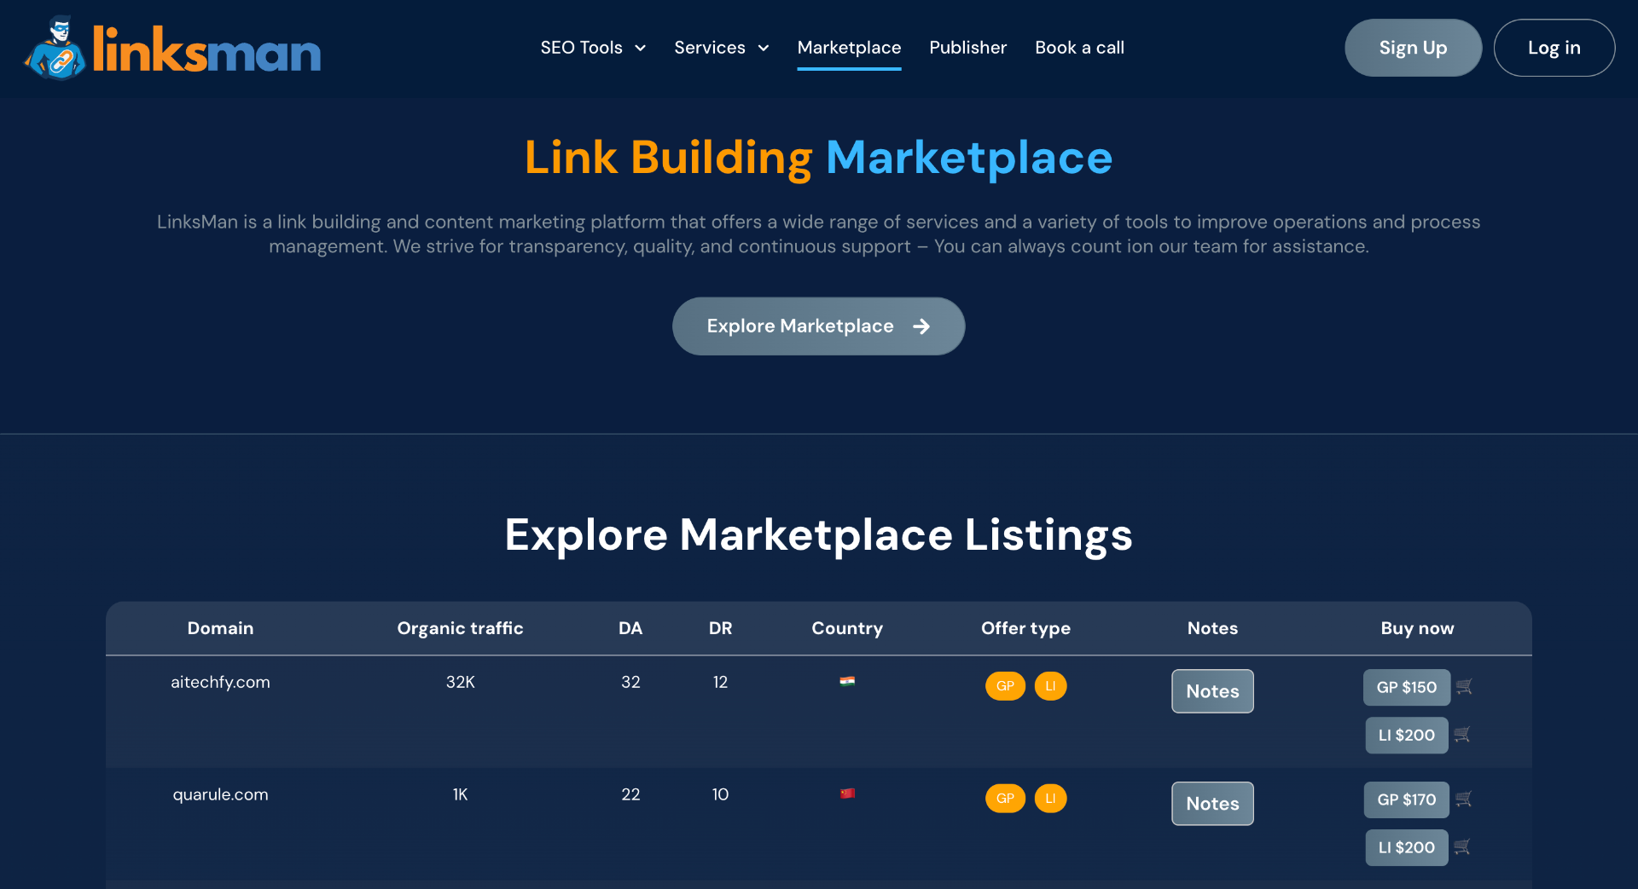Viewport: 1638px width, 889px height.
Task: Open Notes for quarule.com
Action: 1212,804
